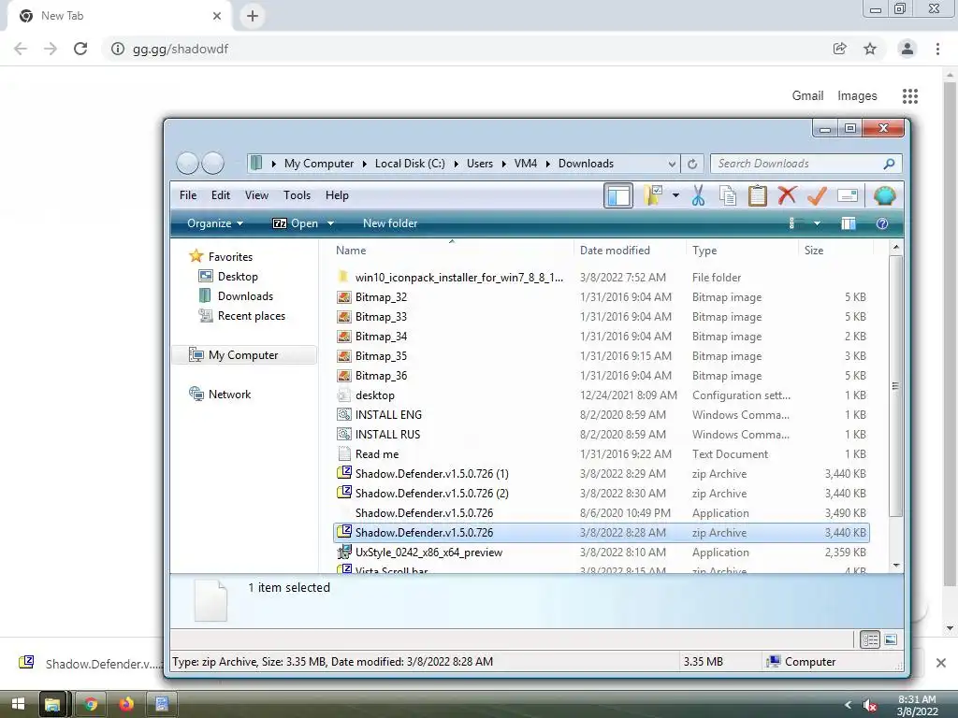
Task: Open Google apps grid in Chrome
Action: click(909, 96)
